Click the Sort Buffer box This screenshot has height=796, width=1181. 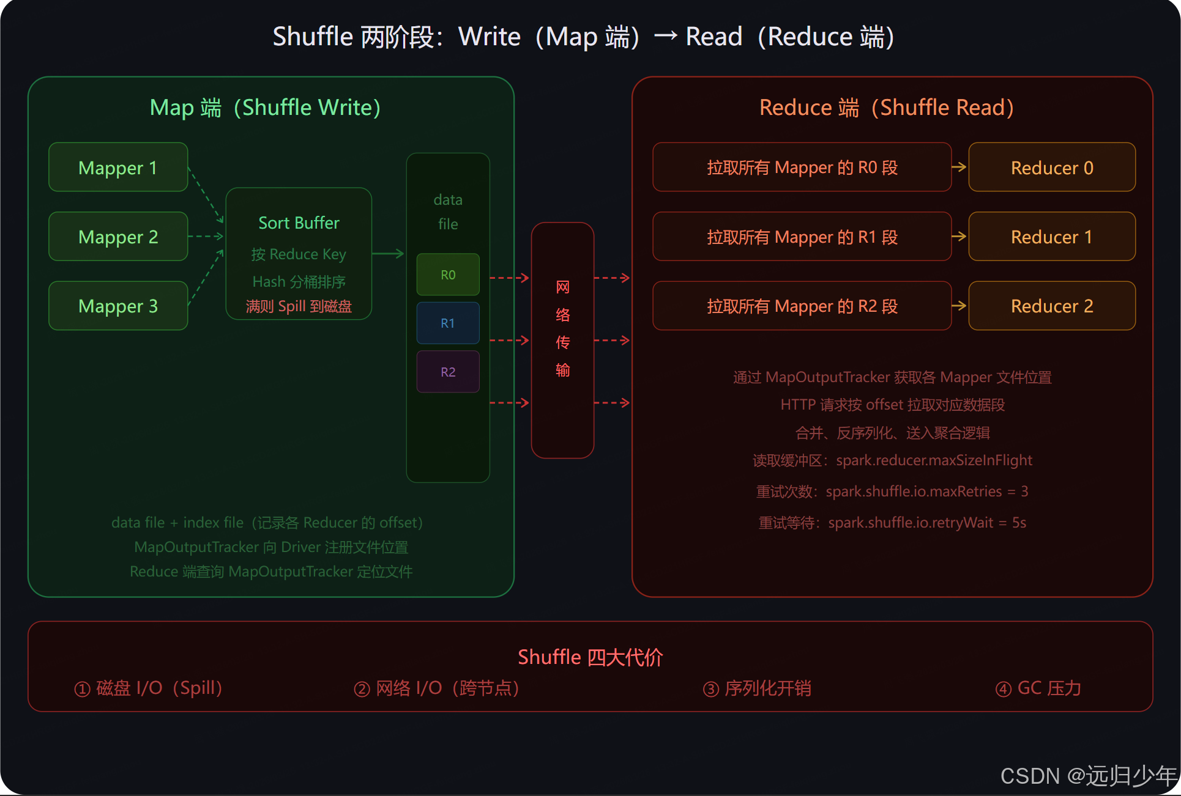(x=299, y=254)
